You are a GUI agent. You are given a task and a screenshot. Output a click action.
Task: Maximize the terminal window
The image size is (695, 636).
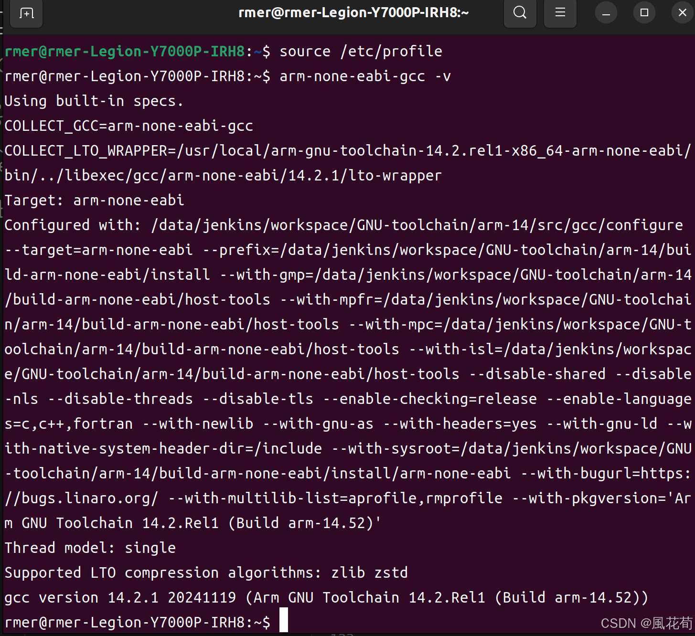[644, 13]
